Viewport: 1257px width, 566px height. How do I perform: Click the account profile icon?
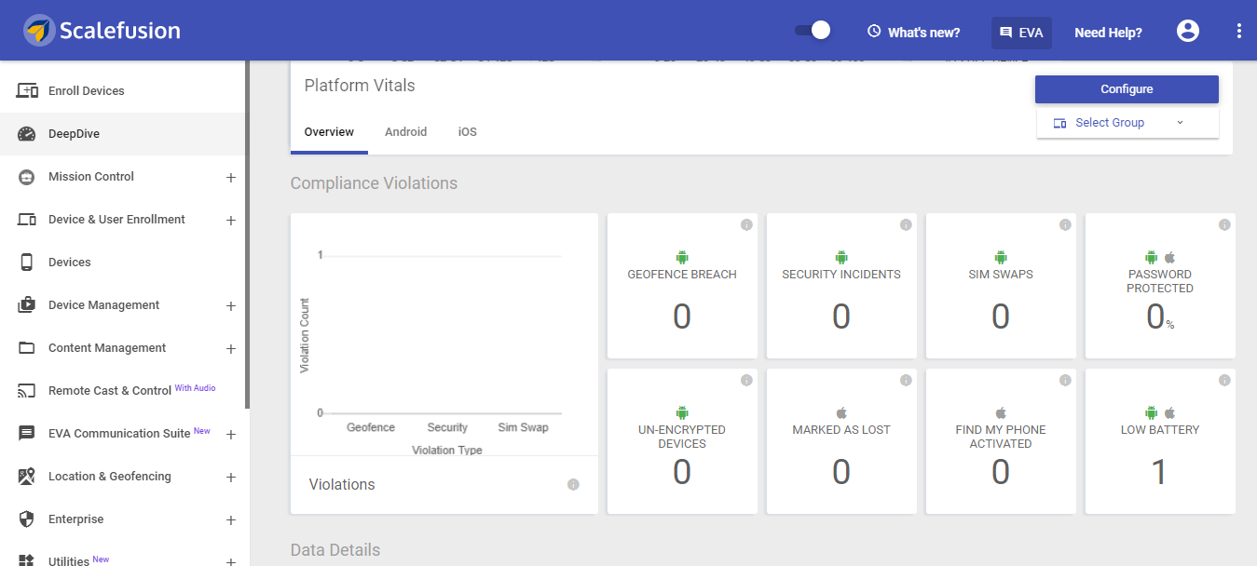coord(1187,30)
